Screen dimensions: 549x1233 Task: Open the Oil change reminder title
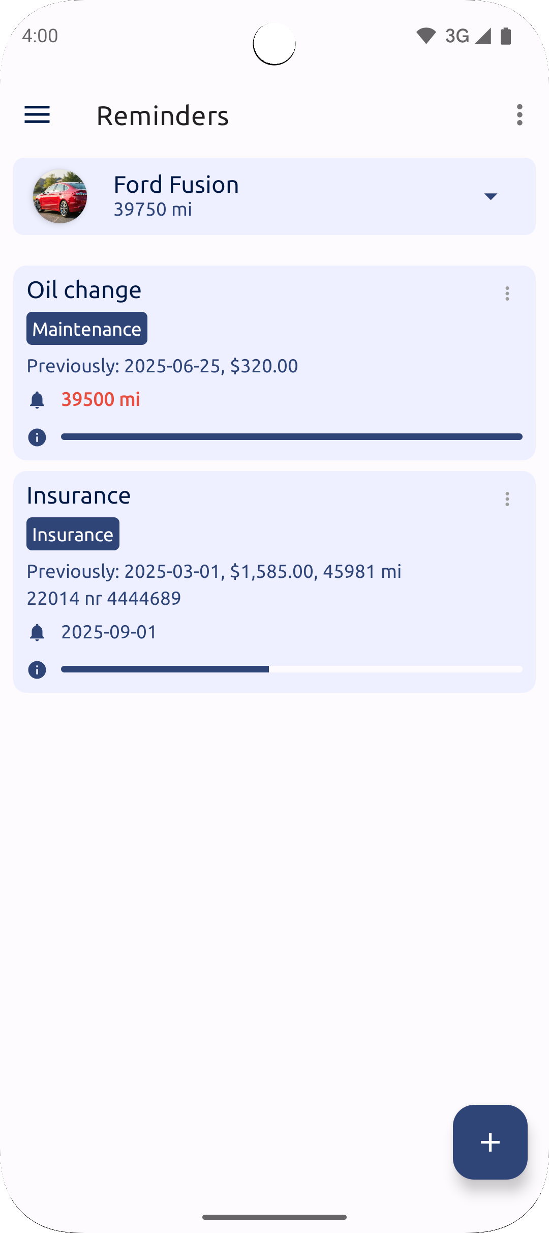[x=84, y=290]
